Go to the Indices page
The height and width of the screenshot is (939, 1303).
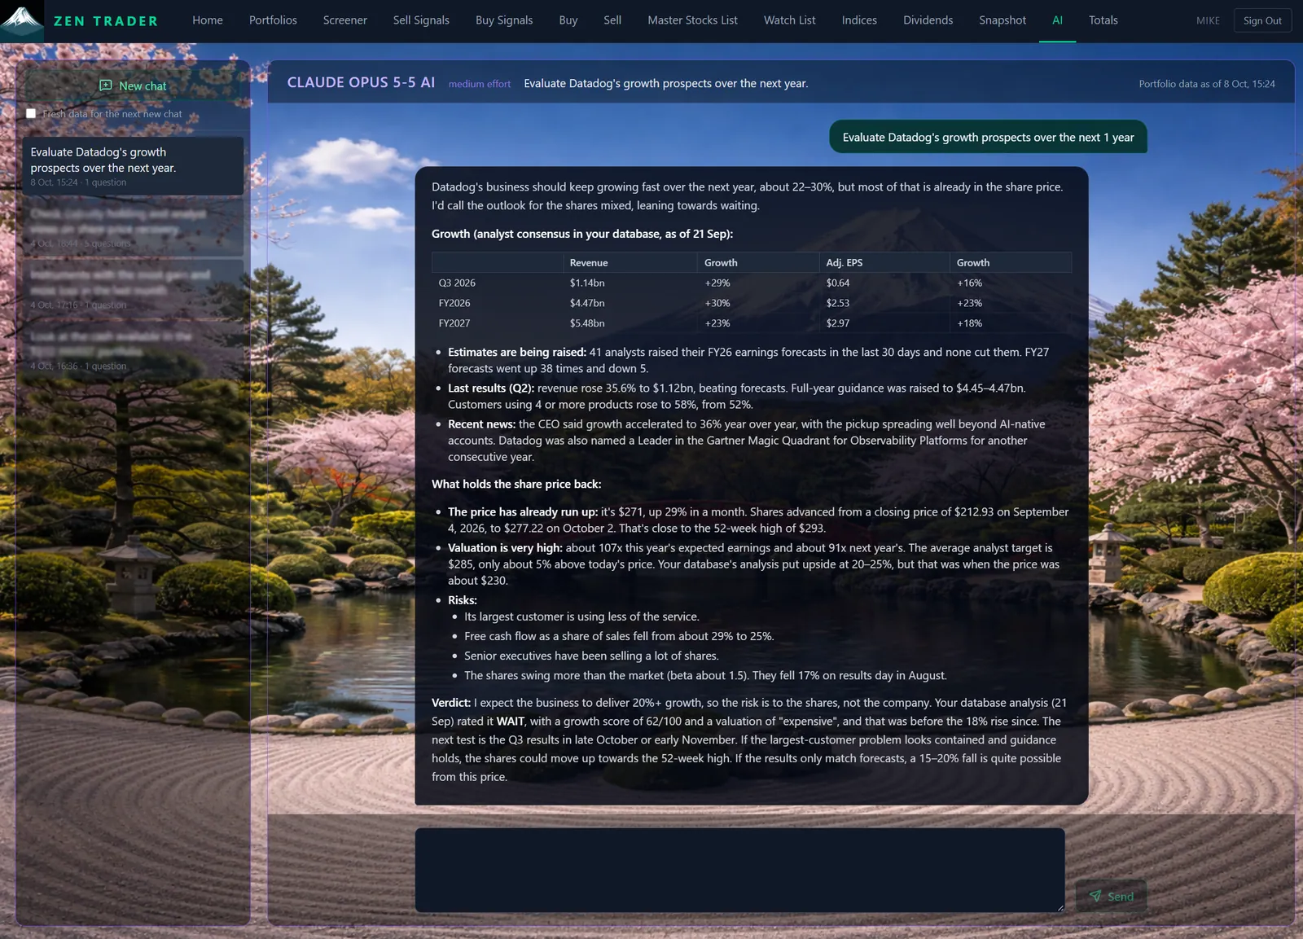tap(859, 20)
